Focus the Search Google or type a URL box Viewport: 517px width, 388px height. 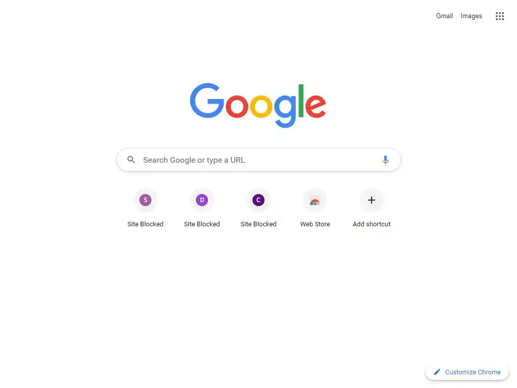tap(258, 160)
